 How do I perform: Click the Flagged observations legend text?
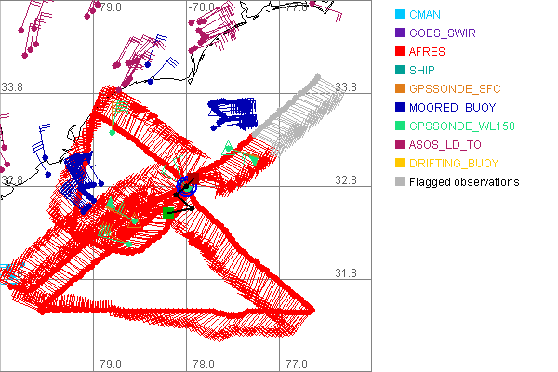click(466, 182)
